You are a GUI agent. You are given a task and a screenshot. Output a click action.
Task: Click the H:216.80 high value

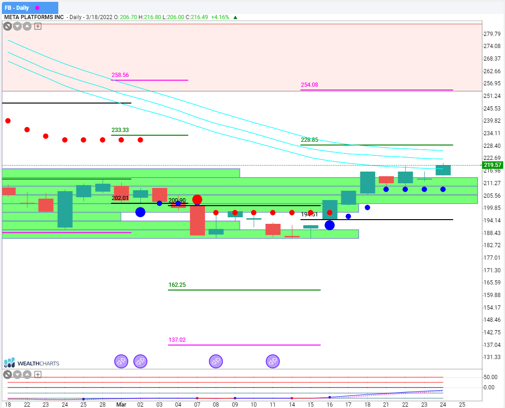[x=150, y=17]
